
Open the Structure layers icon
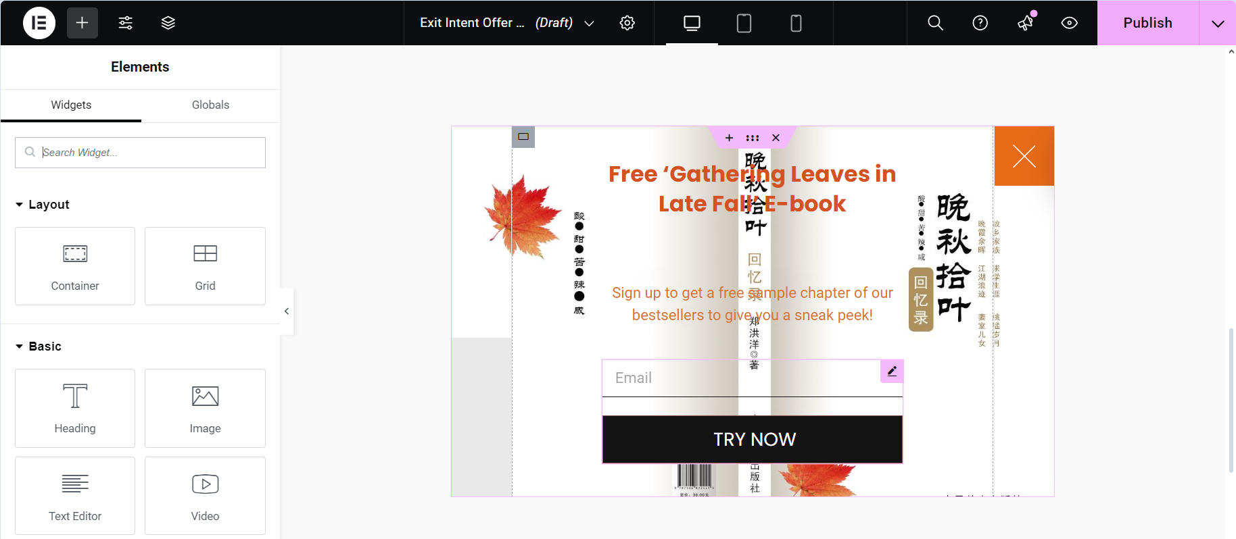[x=168, y=23]
